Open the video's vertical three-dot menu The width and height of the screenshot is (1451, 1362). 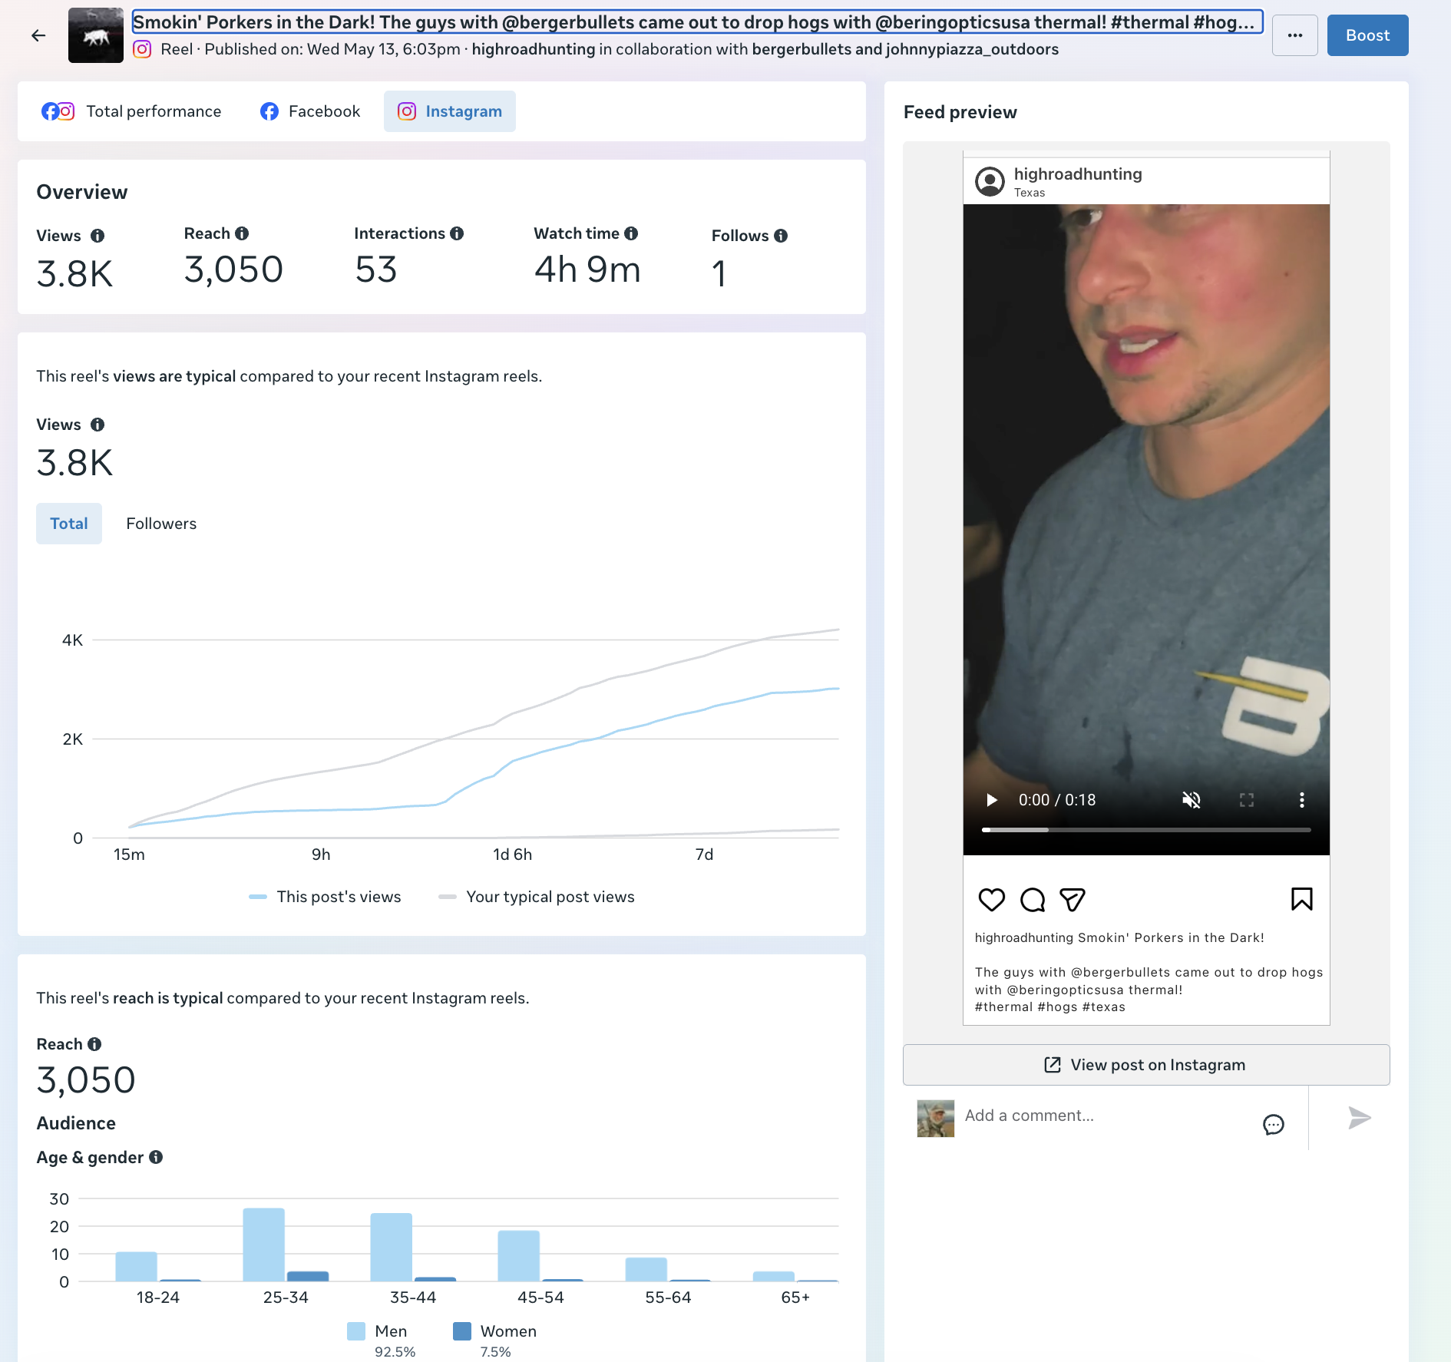pos(1301,800)
